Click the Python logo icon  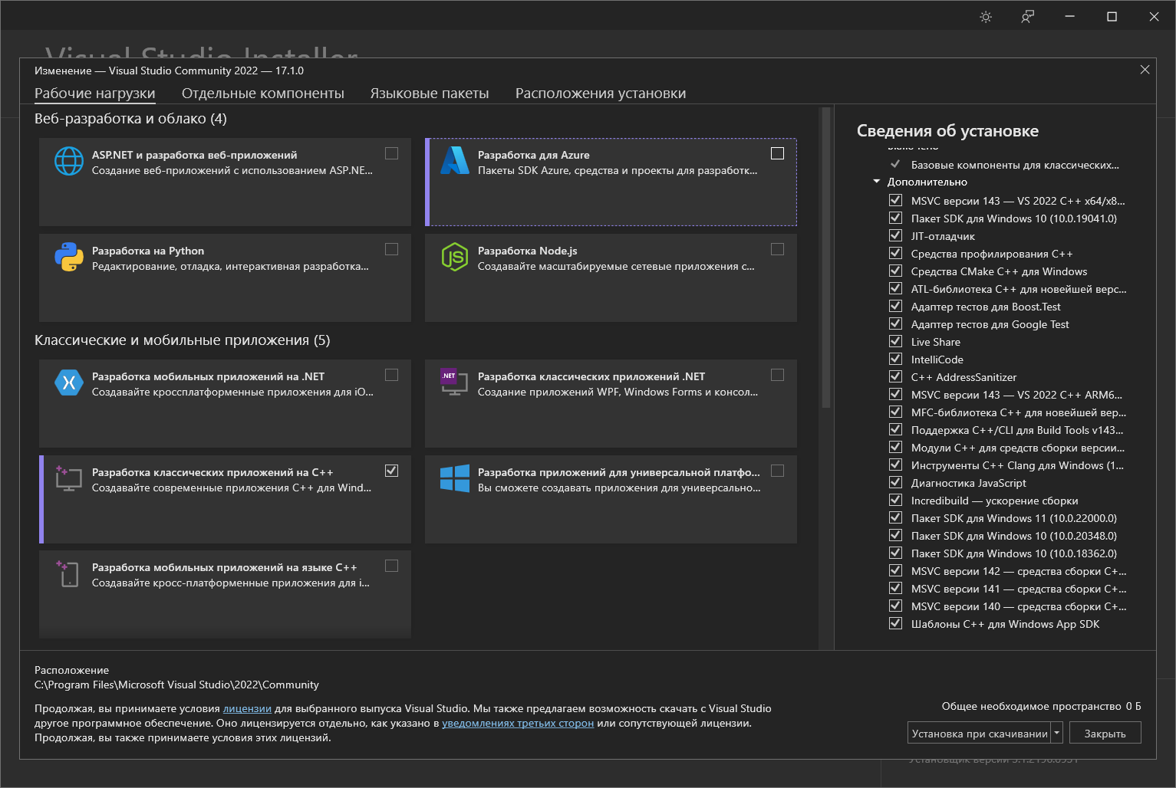pos(69,257)
